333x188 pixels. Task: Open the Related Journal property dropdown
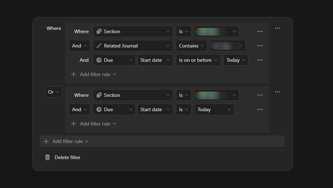click(133, 46)
